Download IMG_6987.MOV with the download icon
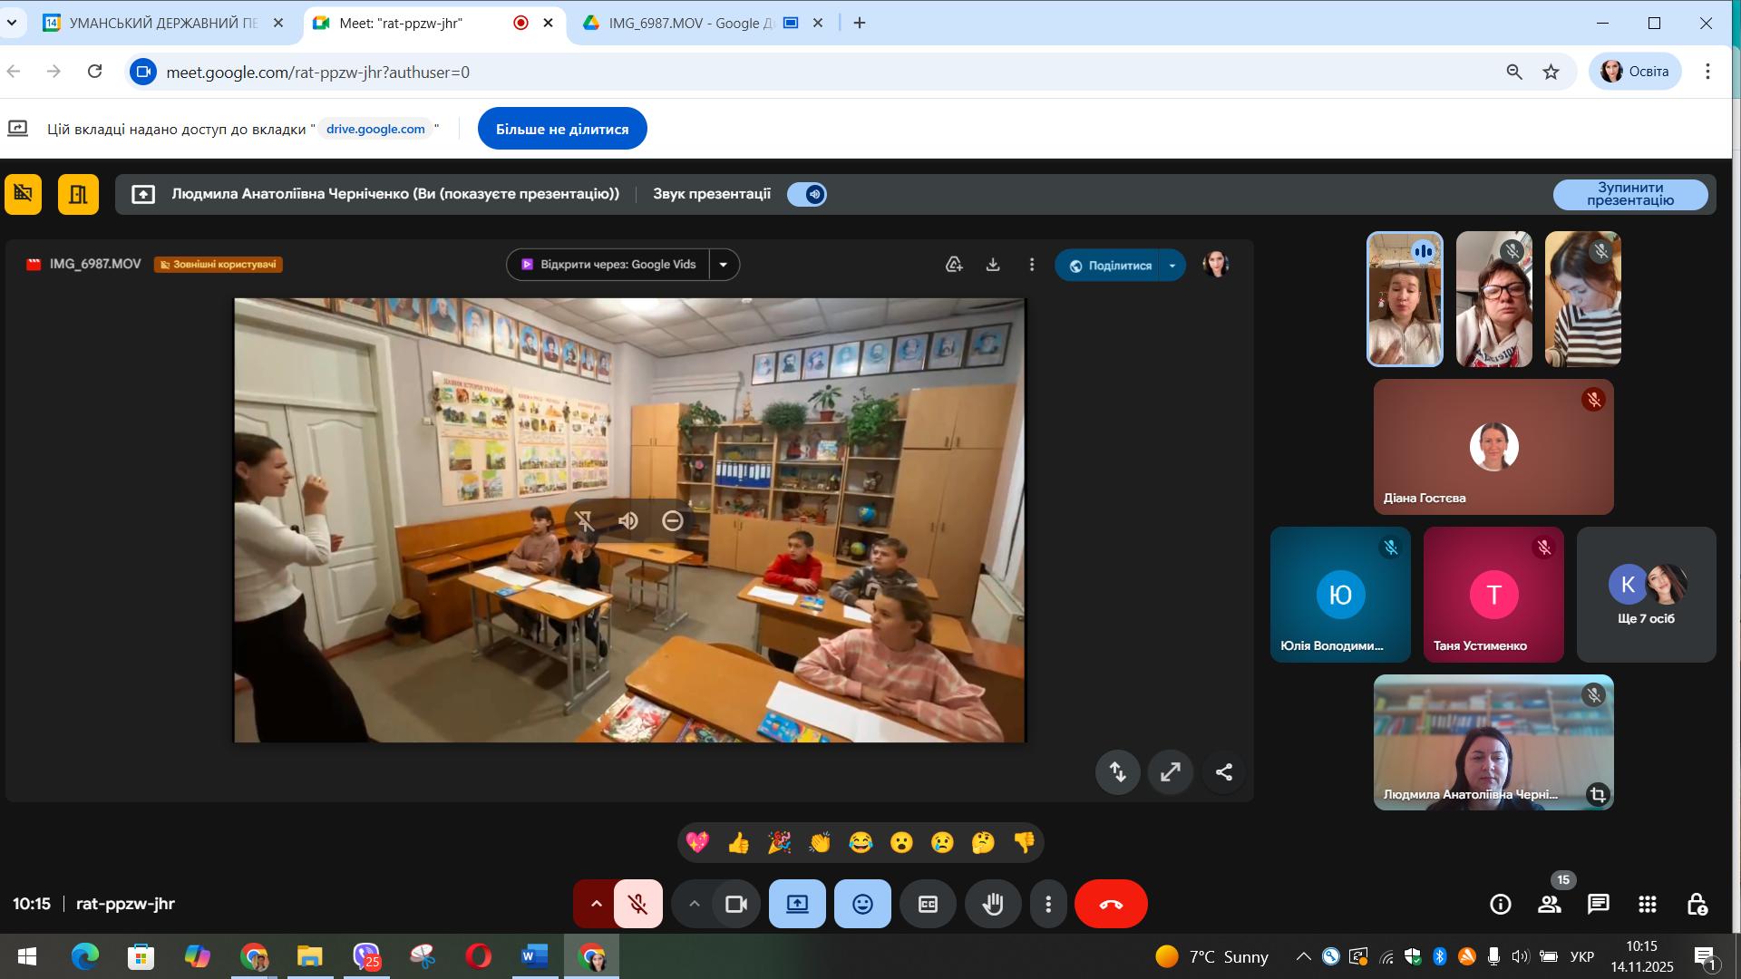 point(993,265)
